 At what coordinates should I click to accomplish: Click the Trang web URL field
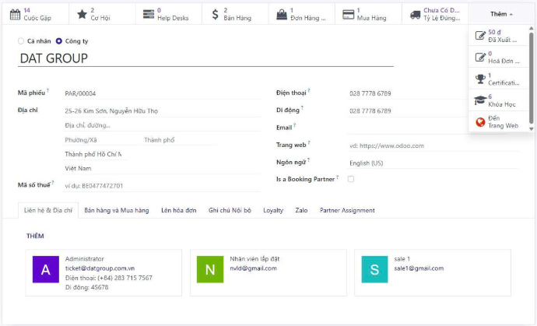click(x=433, y=145)
